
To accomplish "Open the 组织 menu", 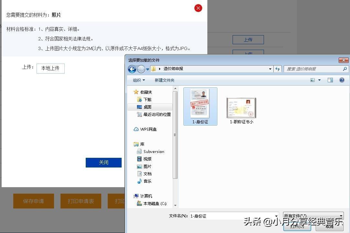I will [x=139, y=80].
